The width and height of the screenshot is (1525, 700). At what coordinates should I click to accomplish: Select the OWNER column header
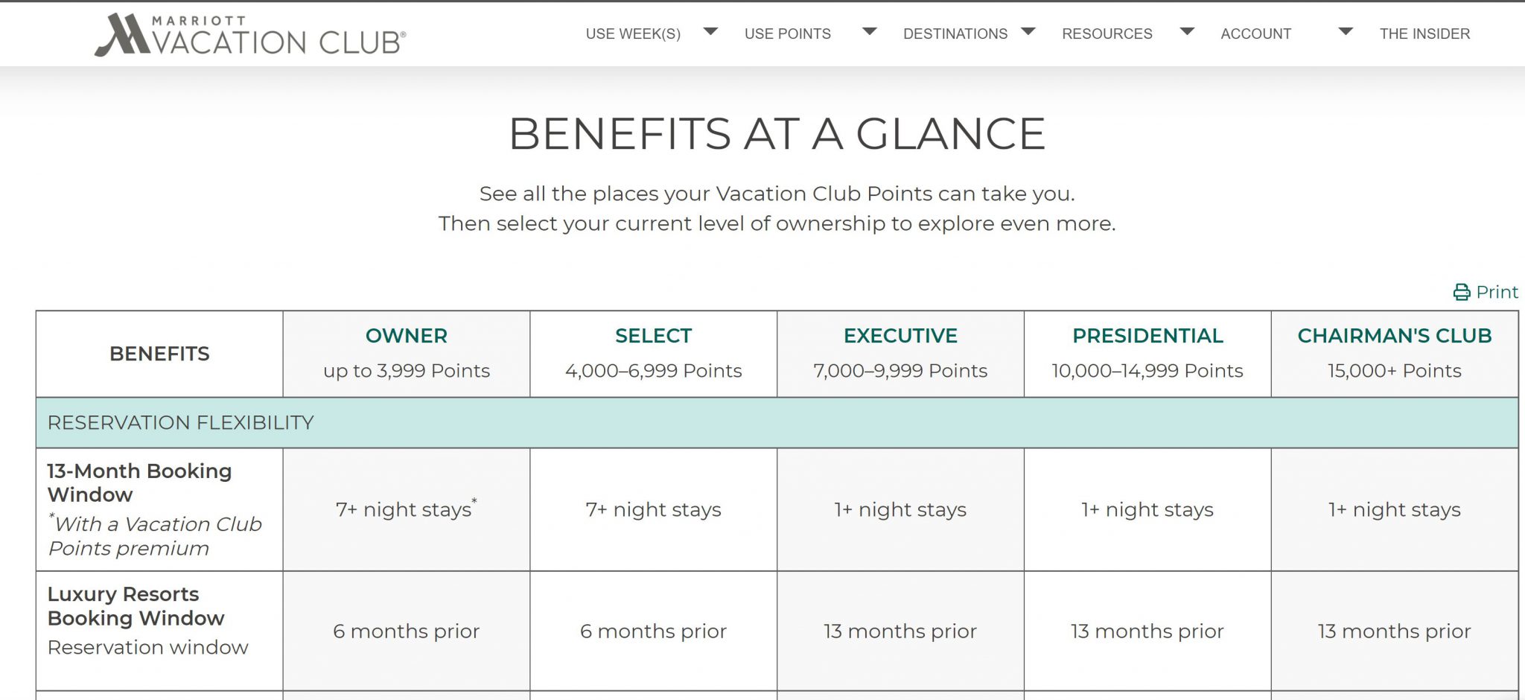coord(406,336)
